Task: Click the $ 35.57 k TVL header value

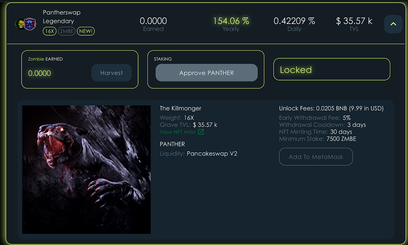Action: [354, 21]
